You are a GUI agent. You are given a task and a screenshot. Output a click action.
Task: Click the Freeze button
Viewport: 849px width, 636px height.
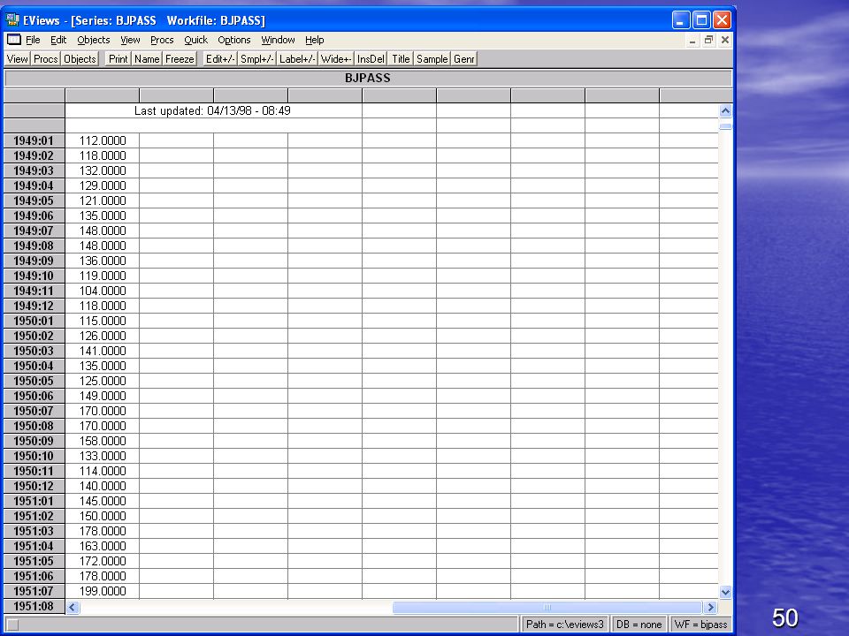coord(180,59)
